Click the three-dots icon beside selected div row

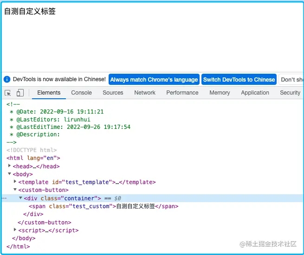[5, 198]
